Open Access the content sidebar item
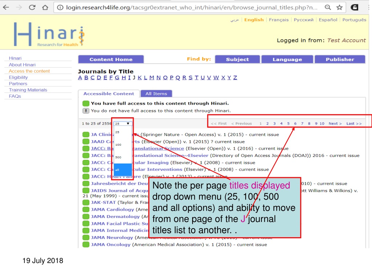The width and height of the screenshot is (372, 279). point(29,71)
